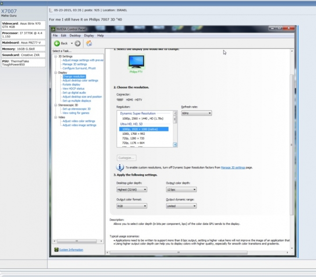Click the Customize button

(x=126, y=158)
